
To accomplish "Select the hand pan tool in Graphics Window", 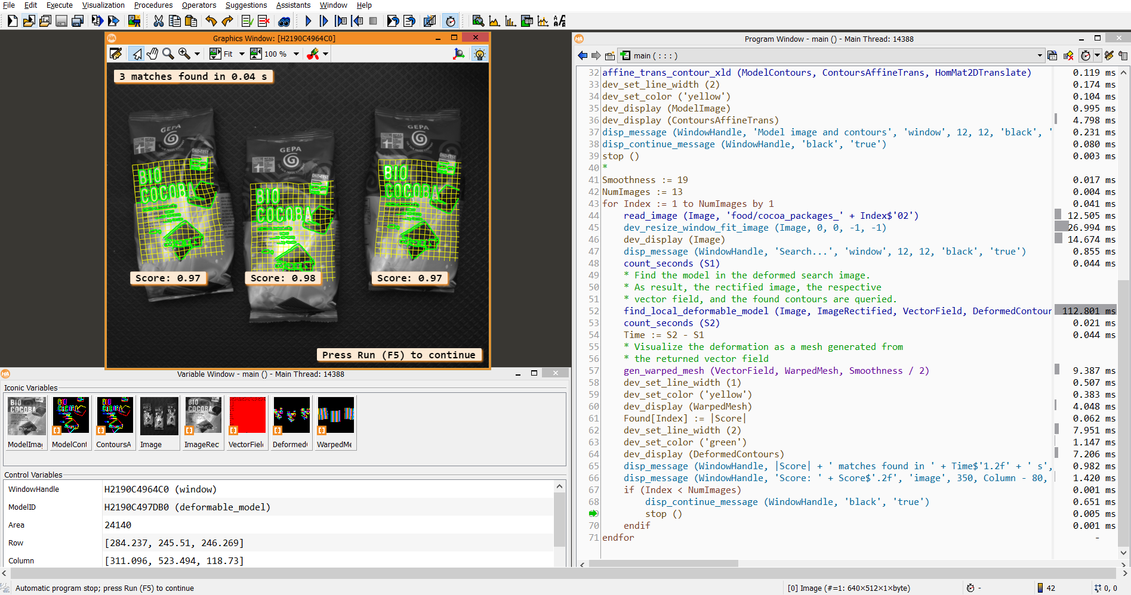I will [x=153, y=54].
